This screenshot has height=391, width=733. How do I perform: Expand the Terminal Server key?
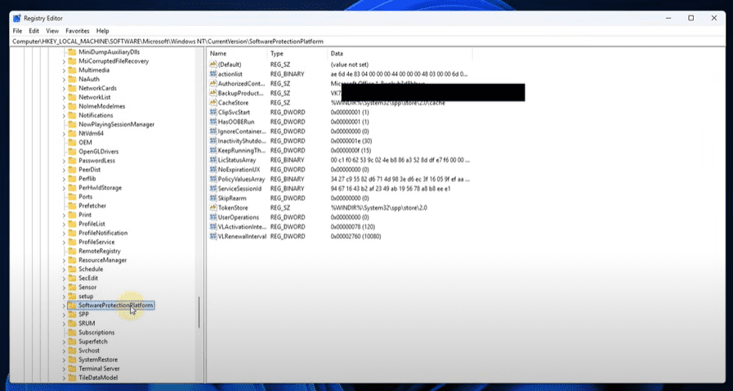pos(64,369)
